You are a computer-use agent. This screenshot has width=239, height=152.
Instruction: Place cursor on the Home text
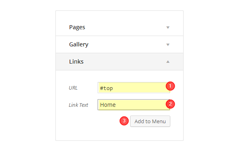108,105
